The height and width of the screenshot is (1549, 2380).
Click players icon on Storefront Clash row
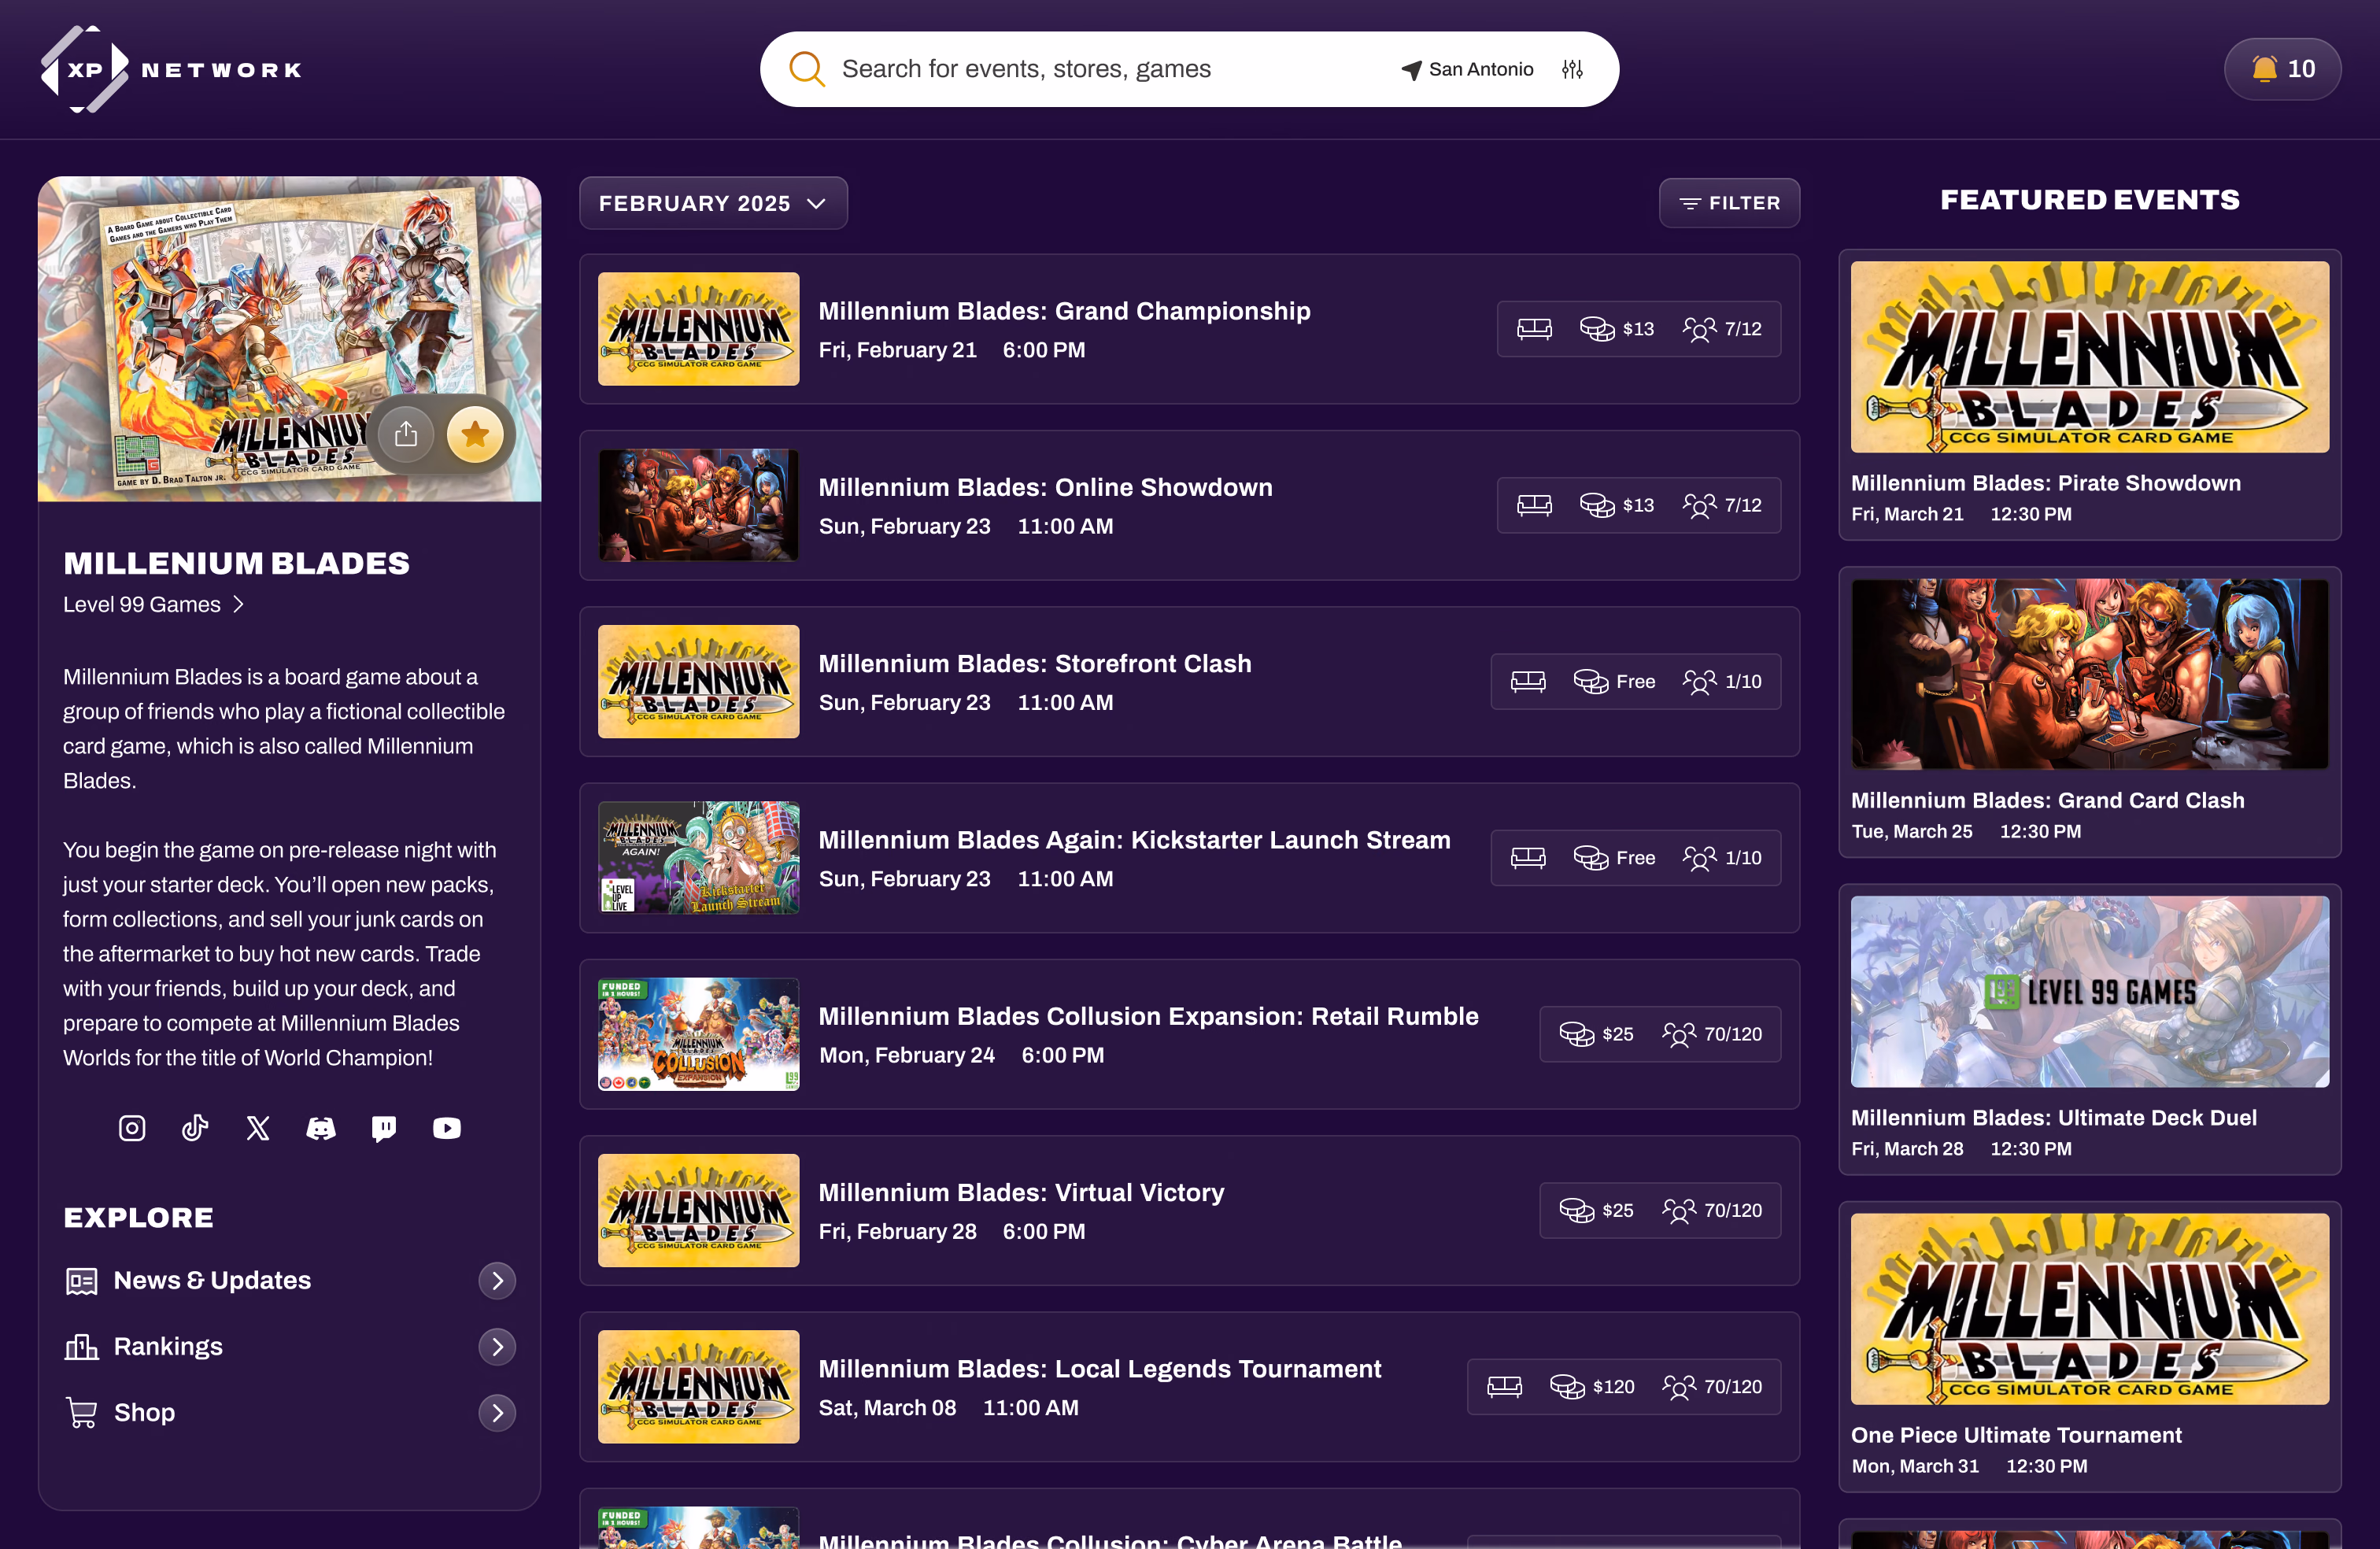1699,682
